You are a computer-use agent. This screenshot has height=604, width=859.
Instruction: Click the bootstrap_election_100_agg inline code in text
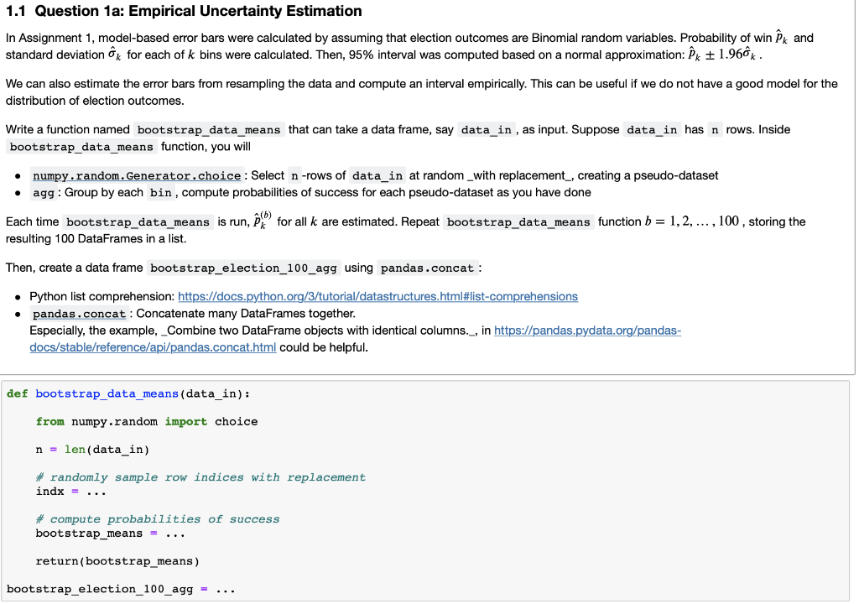pyautogui.click(x=243, y=268)
